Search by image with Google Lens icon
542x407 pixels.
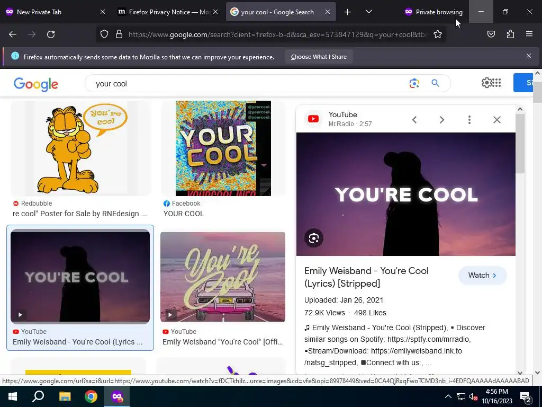click(414, 83)
